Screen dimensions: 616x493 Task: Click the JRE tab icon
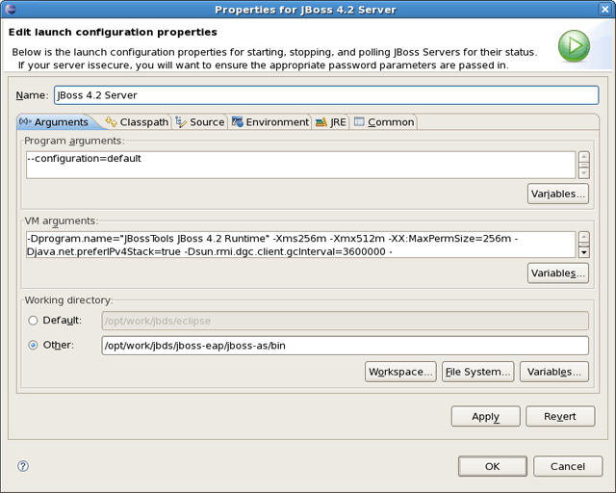321,122
